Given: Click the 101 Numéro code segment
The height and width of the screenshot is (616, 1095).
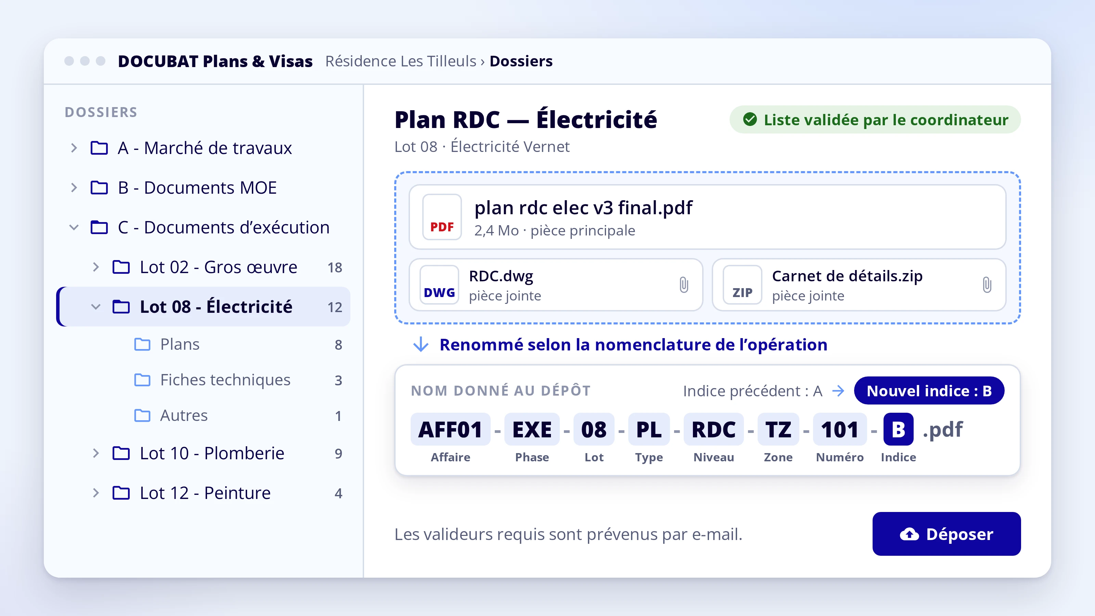Looking at the screenshot, I should tap(839, 429).
